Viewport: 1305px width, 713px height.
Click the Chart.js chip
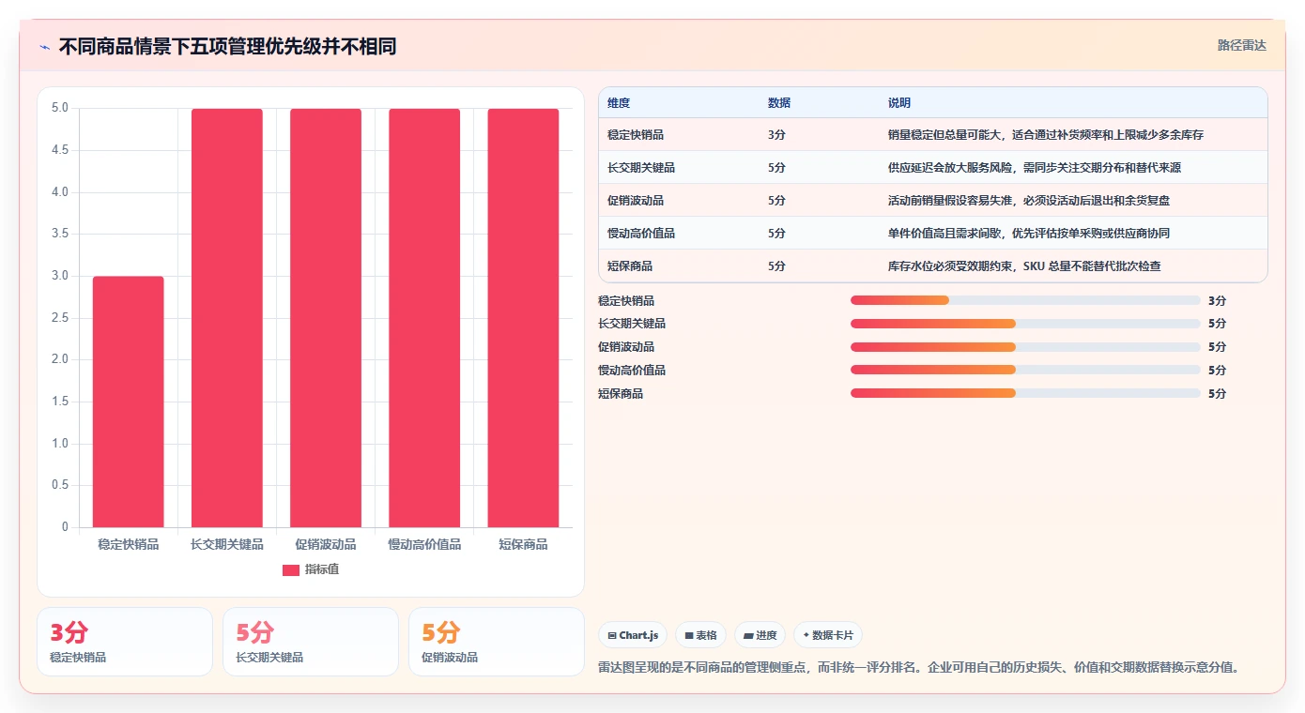[x=633, y=635]
